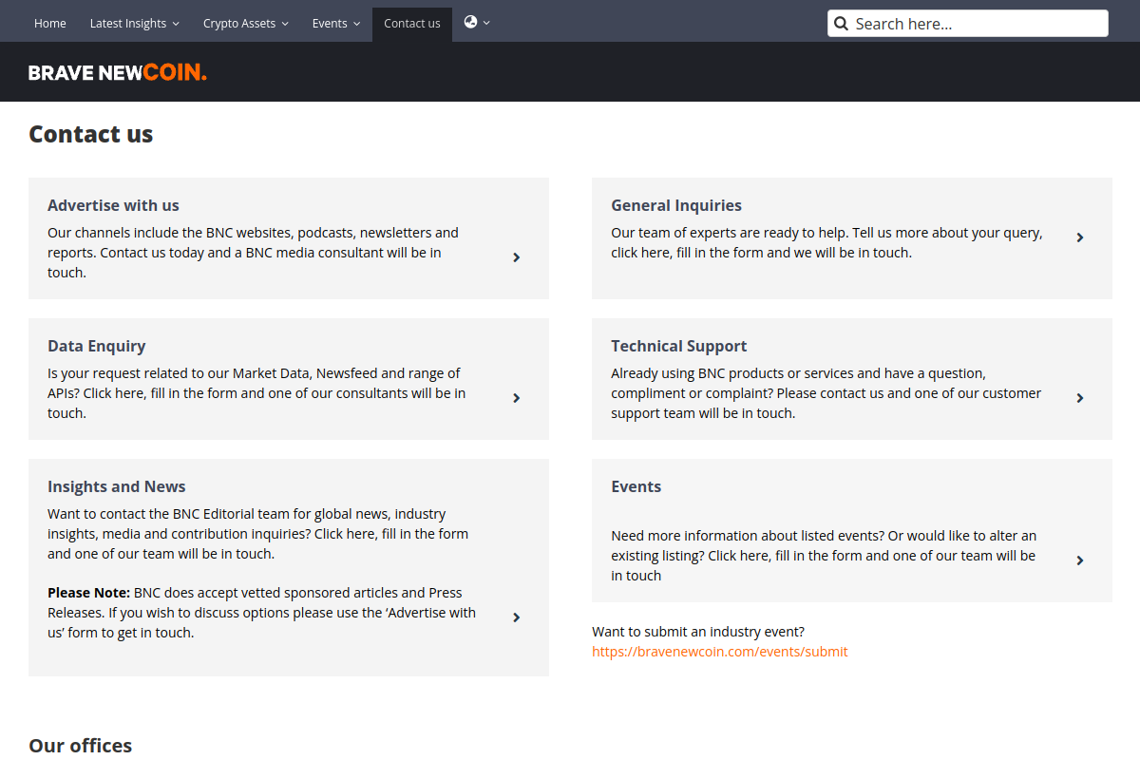Expand the Events navigation menu
This screenshot has width=1140, height=760.
pyautogui.click(x=336, y=24)
